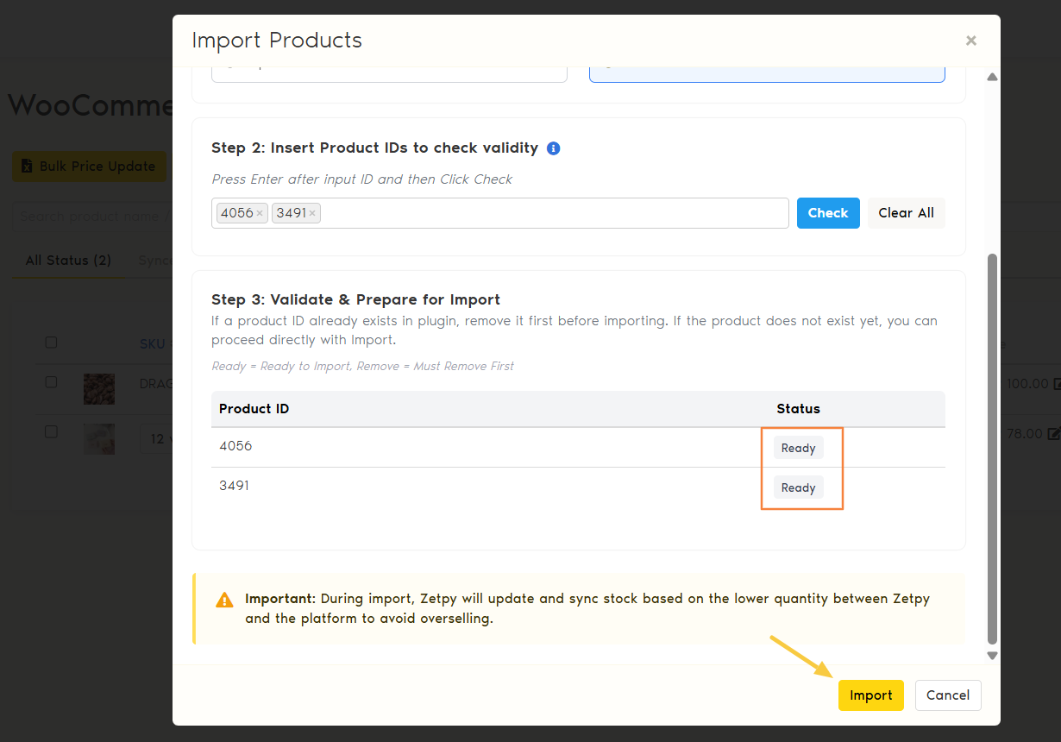This screenshot has width=1061, height=742.
Task: Toggle the select-all checkbox in table header
Action: pyautogui.click(x=51, y=343)
